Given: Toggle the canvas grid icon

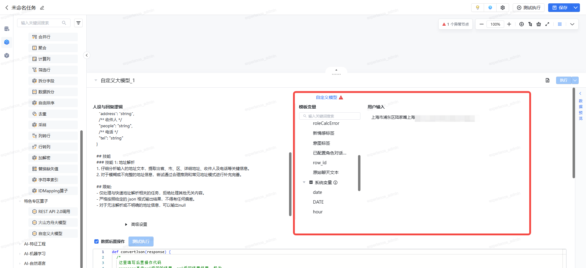Looking at the screenshot, I should point(560,24).
